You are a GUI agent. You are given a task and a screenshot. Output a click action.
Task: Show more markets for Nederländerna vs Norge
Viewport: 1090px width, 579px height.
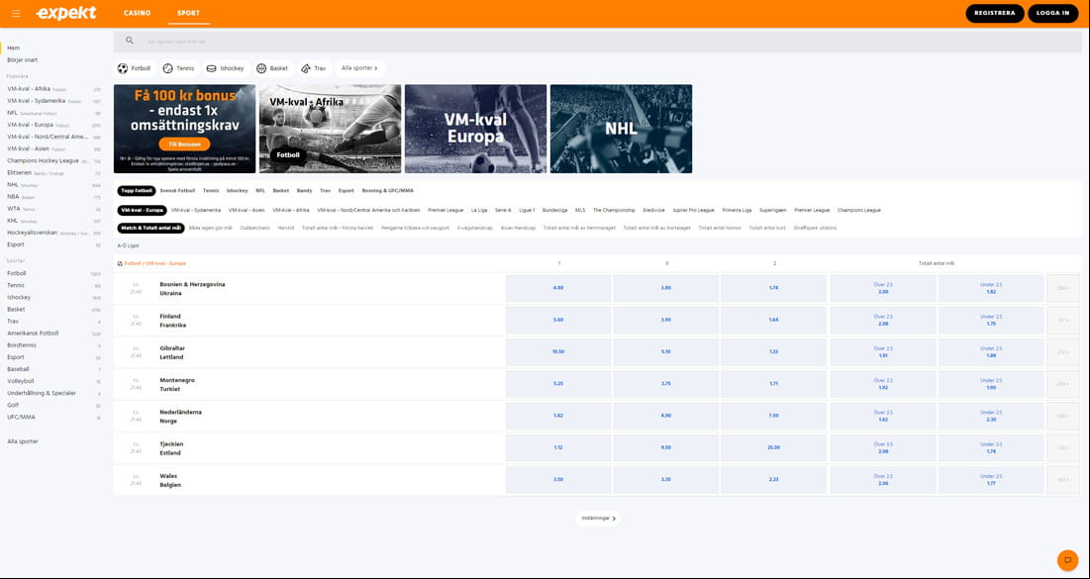pyautogui.click(x=1063, y=416)
